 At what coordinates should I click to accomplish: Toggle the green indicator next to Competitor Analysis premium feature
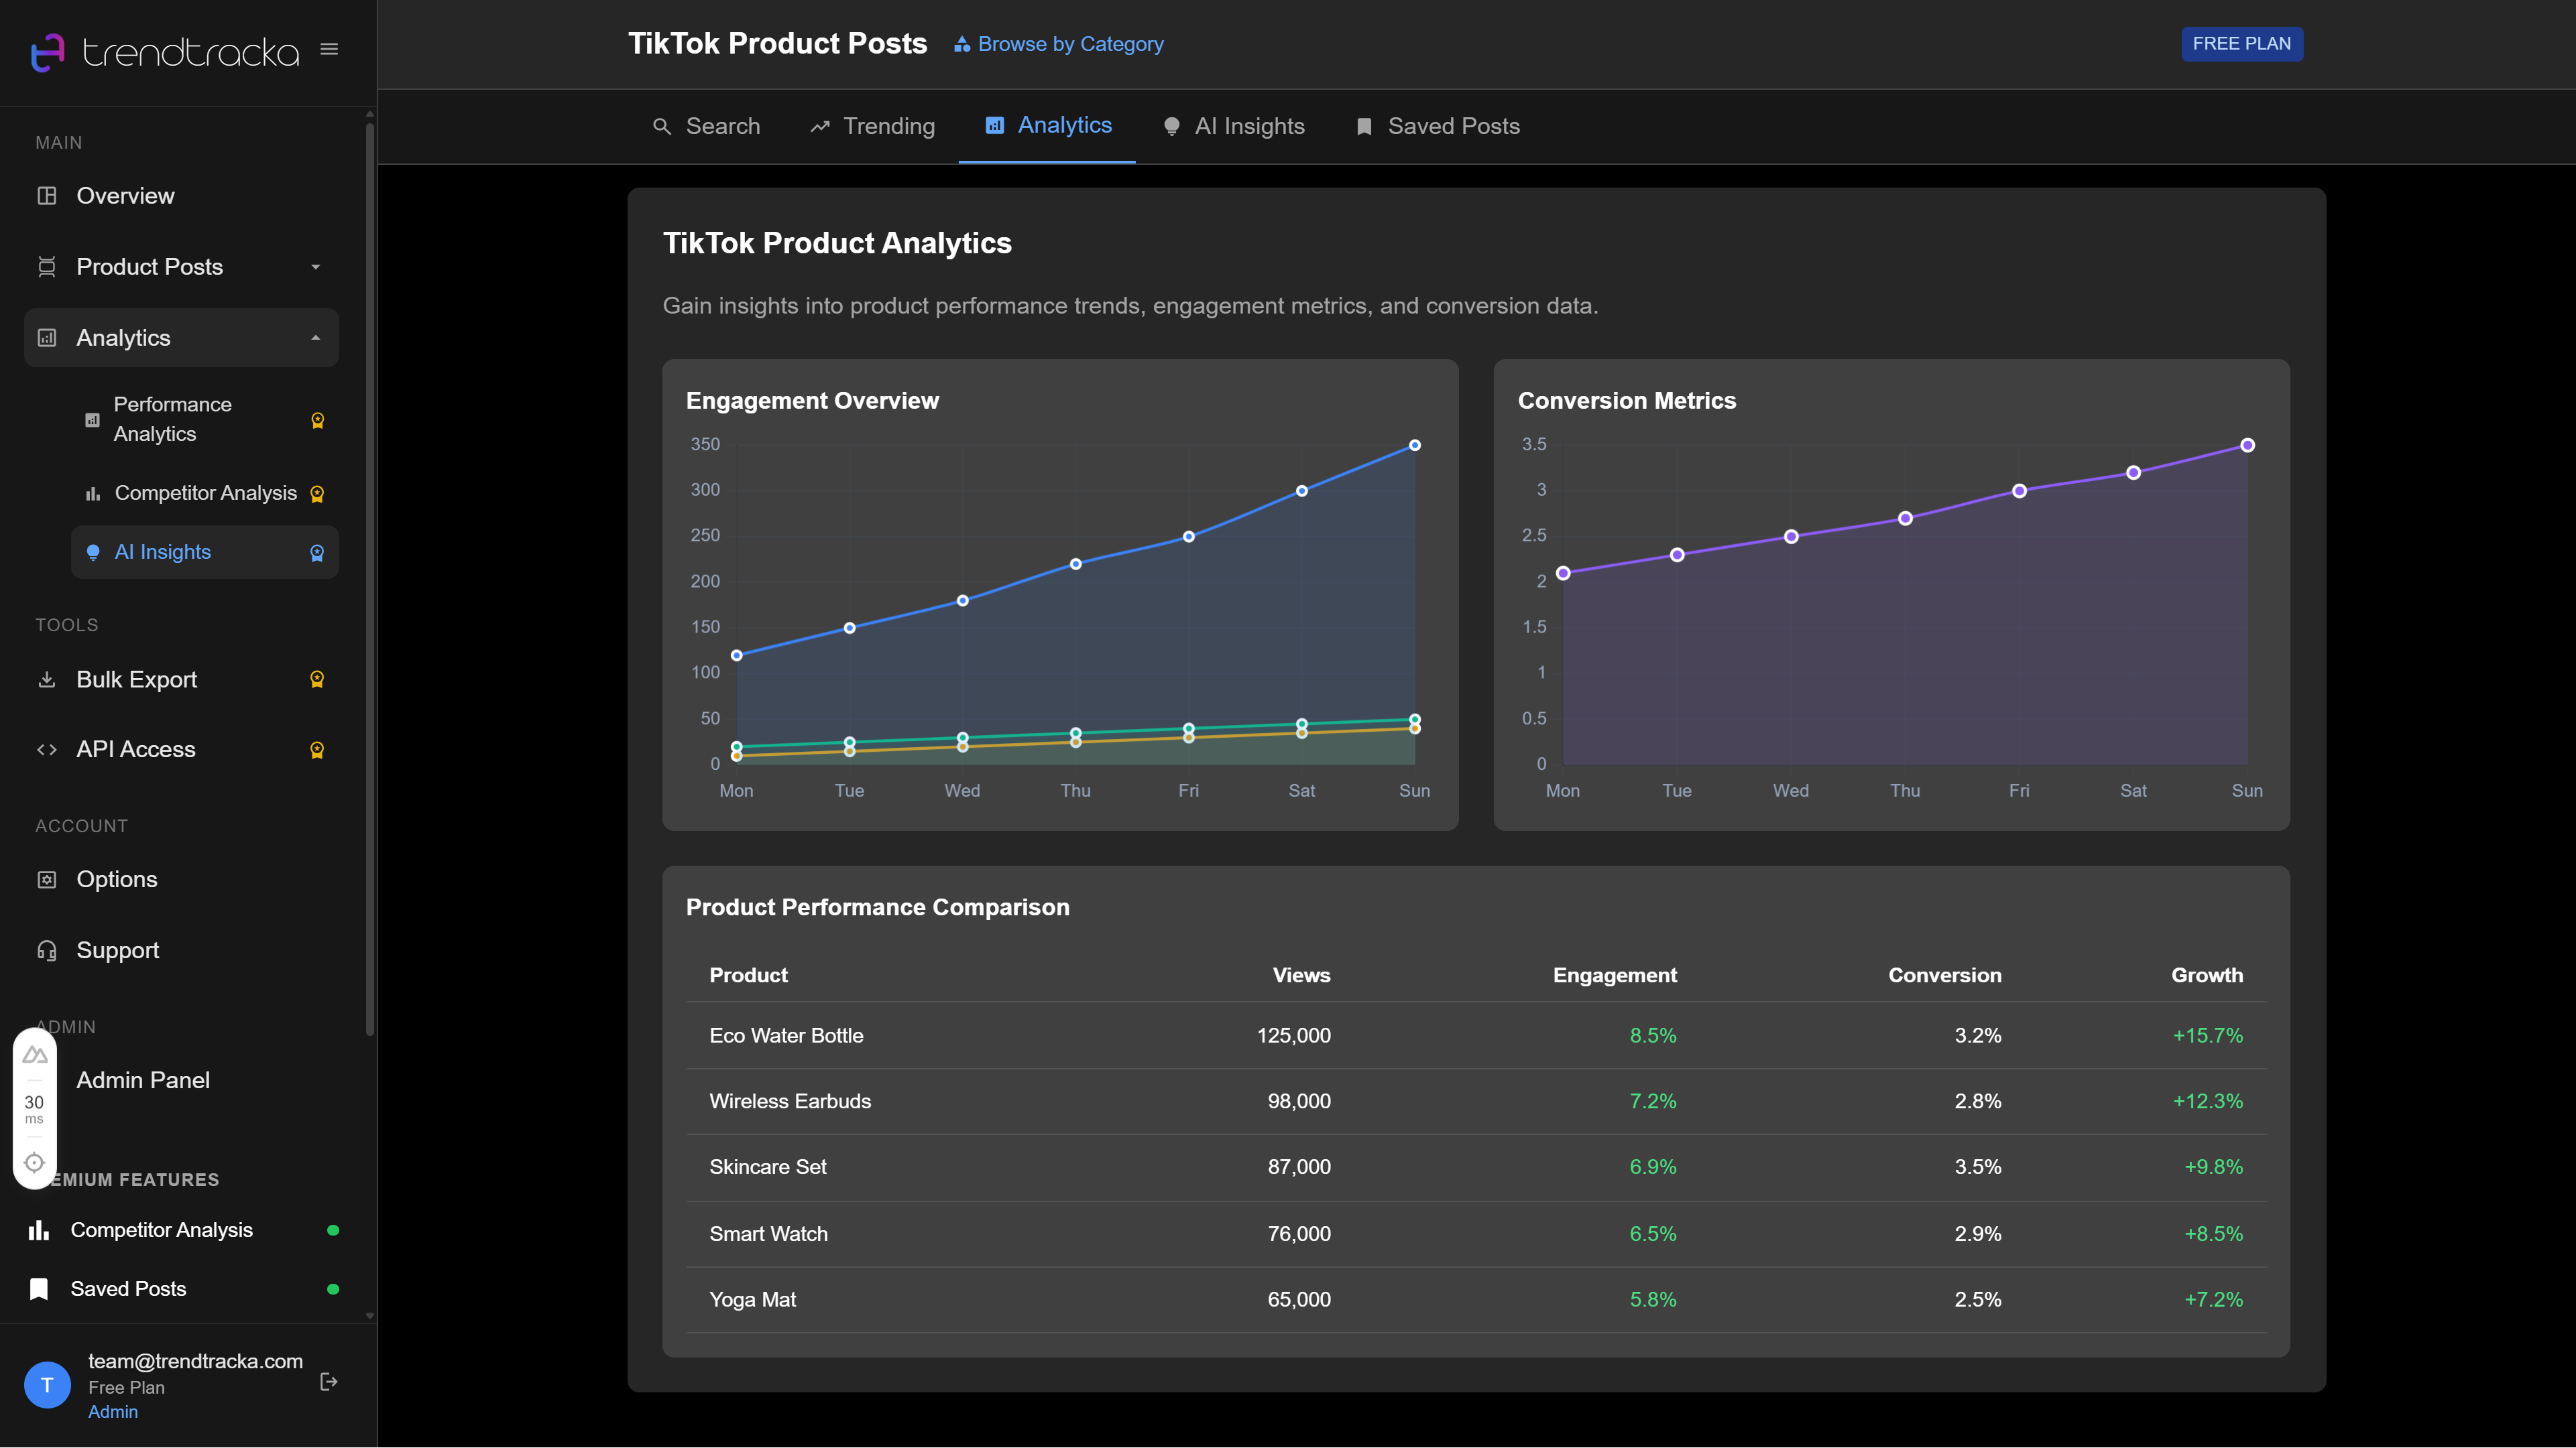pyautogui.click(x=333, y=1230)
